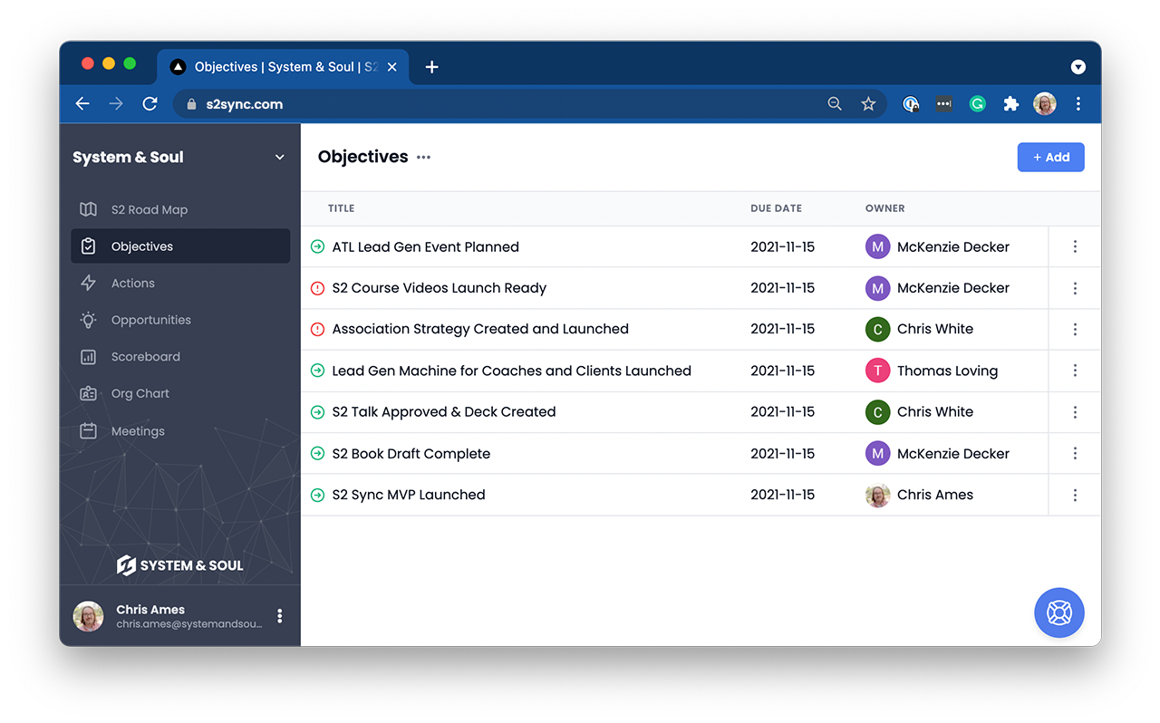Open the Chrome profile avatar
The width and height of the screenshot is (1160, 723).
pyautogui.click(x=1045, y=104)
